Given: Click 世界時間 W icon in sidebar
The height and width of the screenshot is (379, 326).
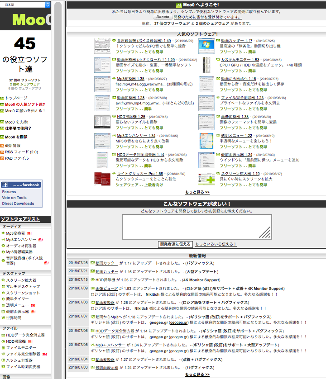Looking at the screenshot, I should coord(3,318).
